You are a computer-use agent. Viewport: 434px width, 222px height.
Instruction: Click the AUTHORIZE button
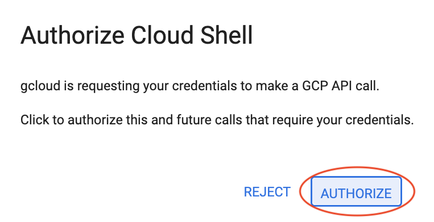(x=356, y=192)
